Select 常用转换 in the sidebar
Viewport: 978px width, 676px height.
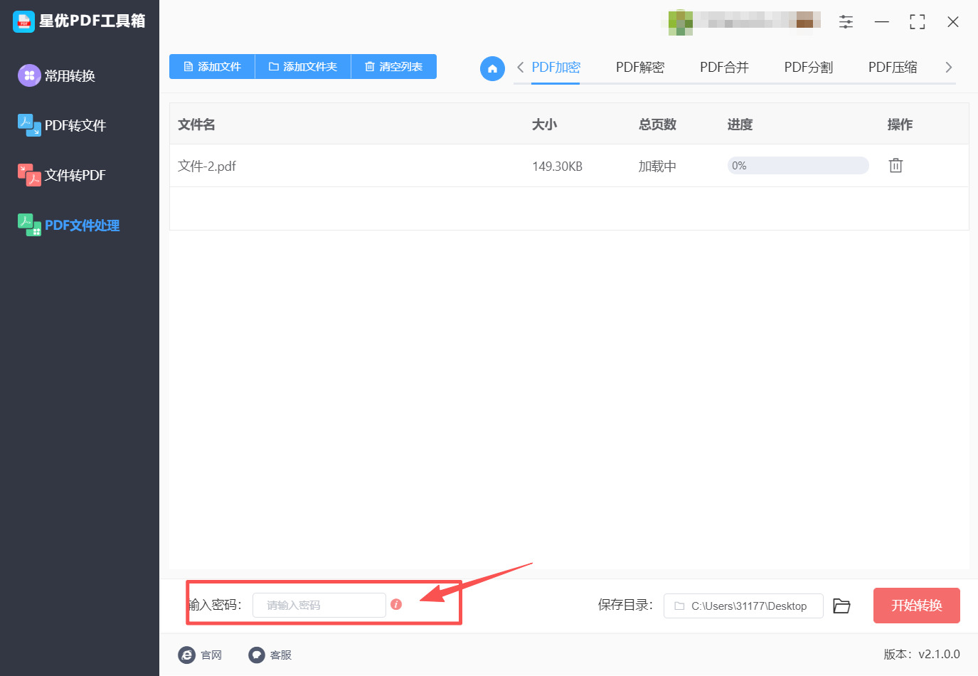tap(70, 76)
